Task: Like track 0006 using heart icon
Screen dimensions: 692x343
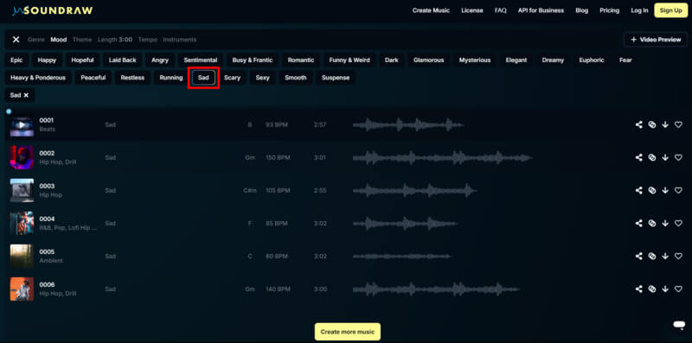Action: click(x=678, y=289)
